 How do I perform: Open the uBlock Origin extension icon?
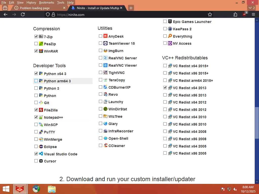coord(245,14)
